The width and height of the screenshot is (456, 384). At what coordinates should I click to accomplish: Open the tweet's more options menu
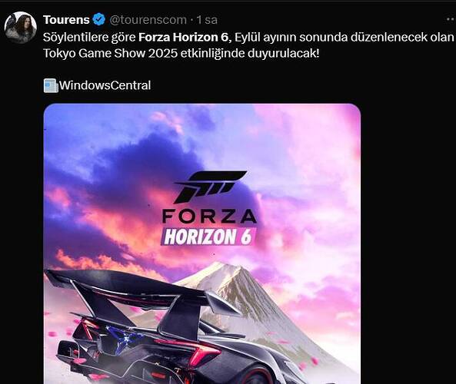point(451,19)
